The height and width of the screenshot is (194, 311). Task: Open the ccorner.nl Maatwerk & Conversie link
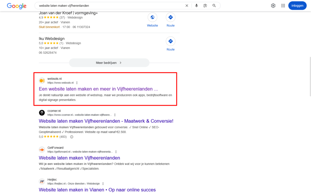pos(106,121)
